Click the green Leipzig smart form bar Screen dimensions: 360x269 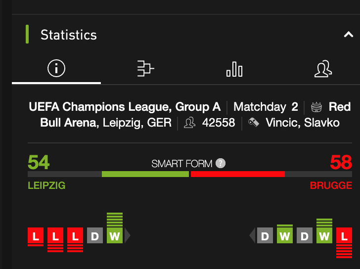(x=145, y=174)
